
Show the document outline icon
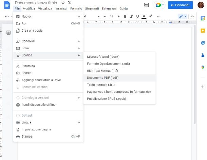coord(8,33)
